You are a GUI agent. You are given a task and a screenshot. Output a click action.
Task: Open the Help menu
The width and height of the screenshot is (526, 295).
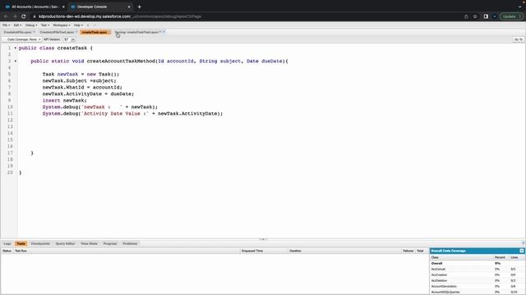(x=78, y=25)
